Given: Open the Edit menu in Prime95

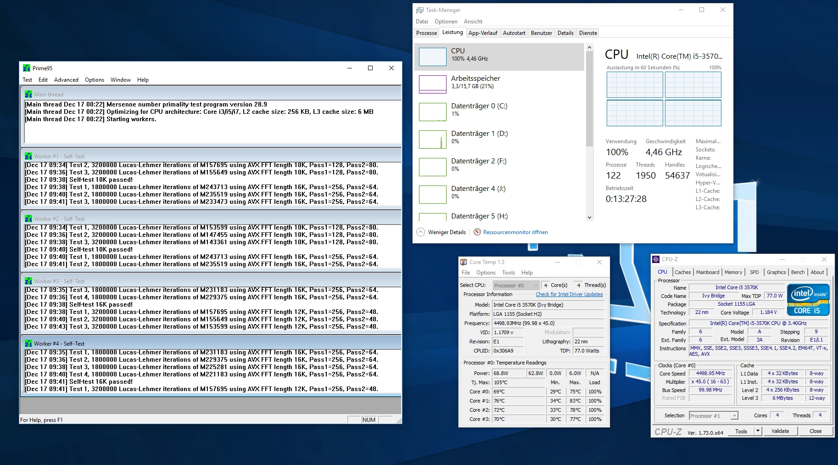Looking at the screenshot, I should point(43,80).
